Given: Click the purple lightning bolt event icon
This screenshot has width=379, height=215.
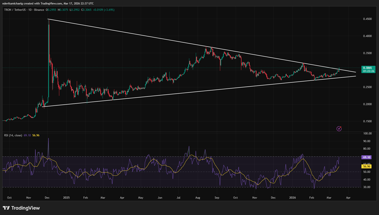Looking at the screenshot, I should (x=339, y=128).
